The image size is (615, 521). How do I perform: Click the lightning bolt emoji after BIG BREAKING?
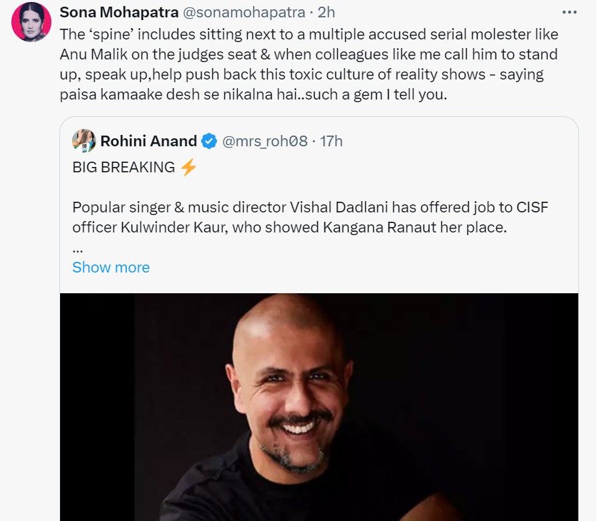pyautogui.click(x=189, y=167)
